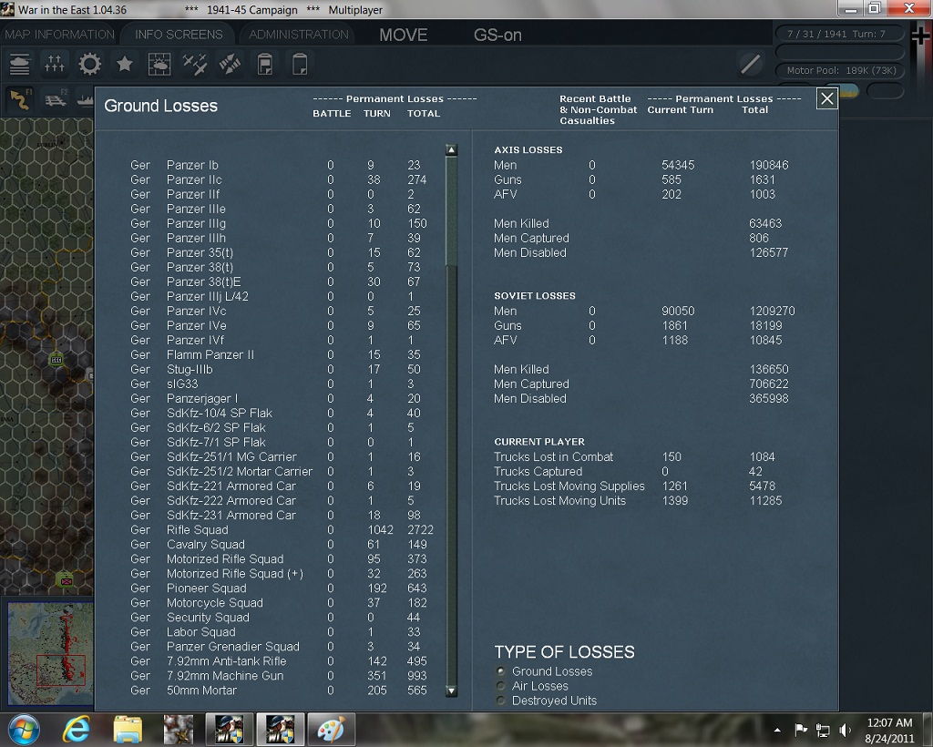This screenshot has height=747, width=933.
Task: Click the losses list scroll-down arrow
Action: (452, 691)
